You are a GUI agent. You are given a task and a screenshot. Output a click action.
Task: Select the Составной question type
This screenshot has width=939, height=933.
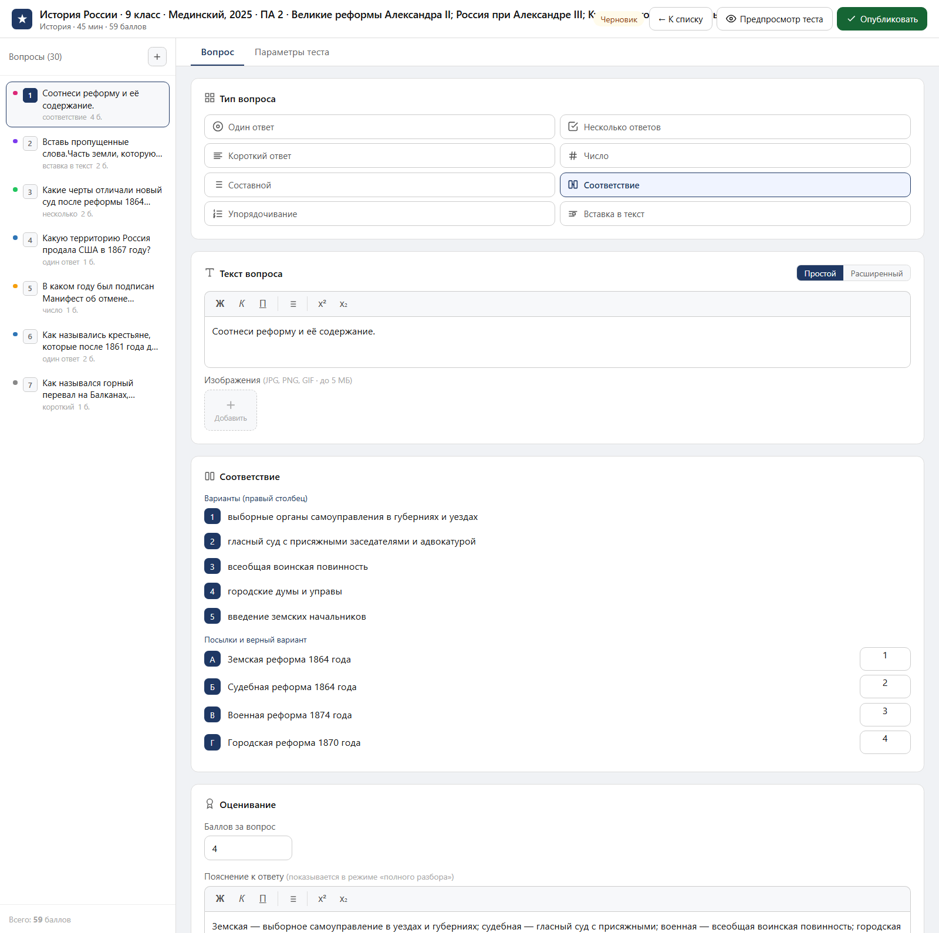coord(379,185)
